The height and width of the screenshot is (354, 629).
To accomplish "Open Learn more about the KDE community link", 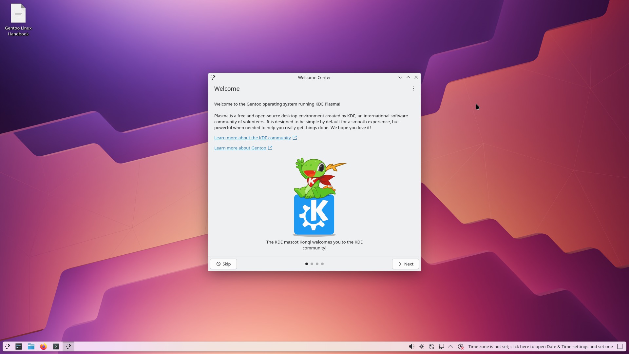I will point(256,138).
